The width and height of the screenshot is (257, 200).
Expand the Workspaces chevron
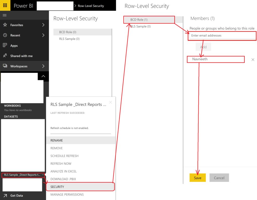43,66
